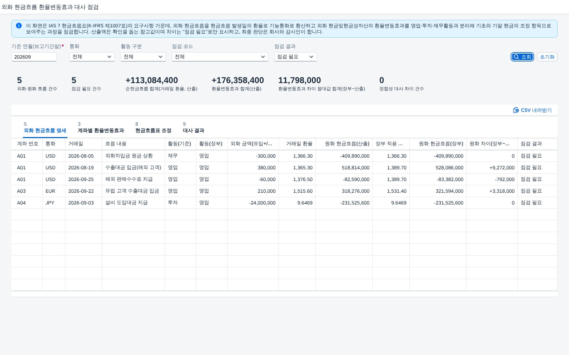Select the 수출대금 입금(해외 고객) row

(284, 168)
